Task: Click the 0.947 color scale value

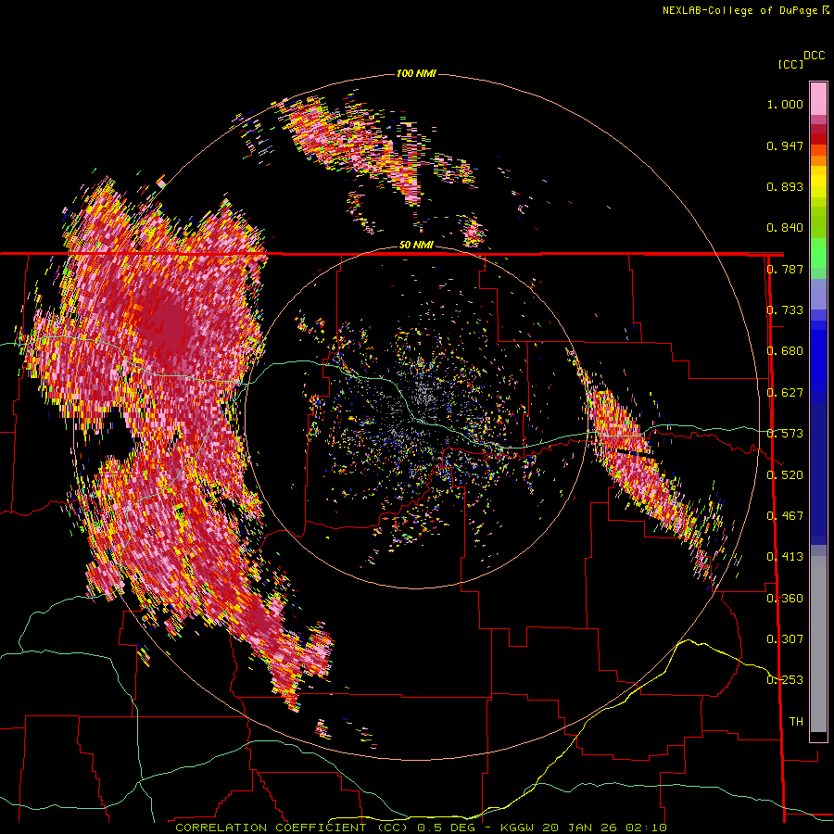Action: pyautogui.click(x=785, y=145)
